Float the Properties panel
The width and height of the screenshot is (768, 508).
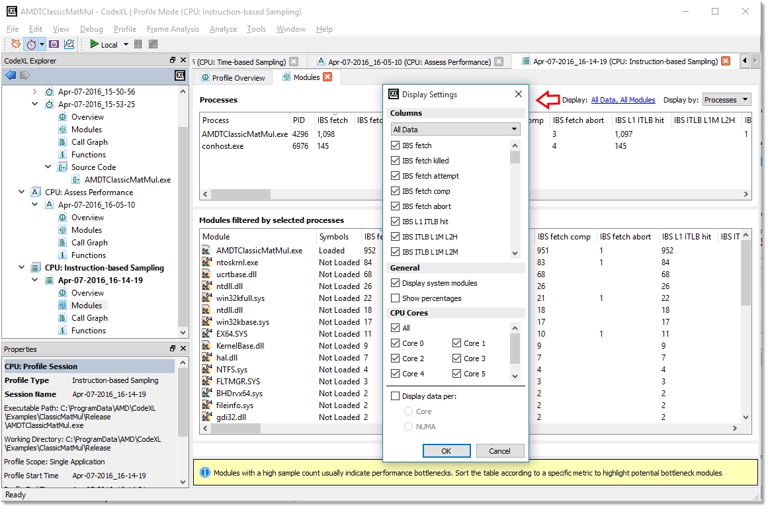(173, 349)
